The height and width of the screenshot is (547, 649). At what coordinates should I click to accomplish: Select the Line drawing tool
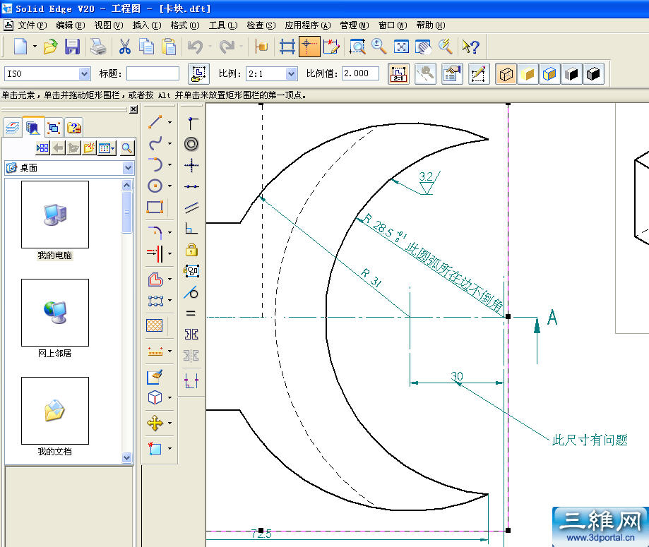click(x=155, y=121)
